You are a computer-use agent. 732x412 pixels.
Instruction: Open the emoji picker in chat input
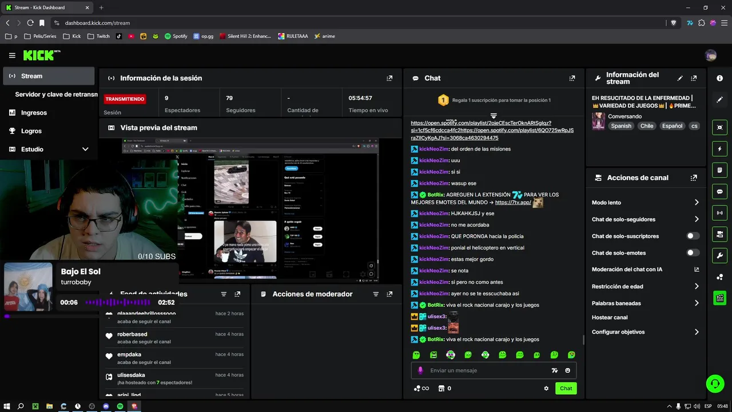click(568, 370)
